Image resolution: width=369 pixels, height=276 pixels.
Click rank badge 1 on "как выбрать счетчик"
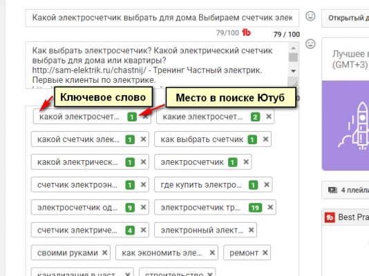[252, 140]
